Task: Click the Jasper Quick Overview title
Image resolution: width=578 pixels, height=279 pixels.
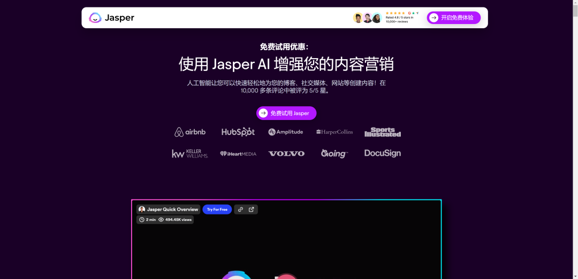Action: click(x=172, y=210)
